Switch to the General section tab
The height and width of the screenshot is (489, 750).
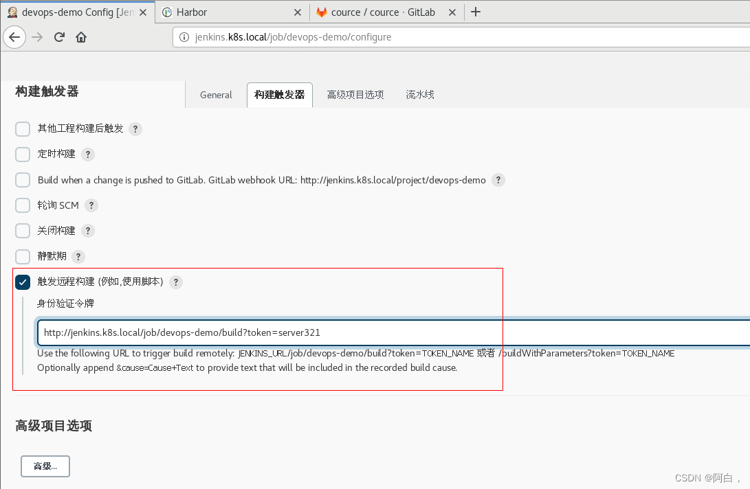point(216,95)
